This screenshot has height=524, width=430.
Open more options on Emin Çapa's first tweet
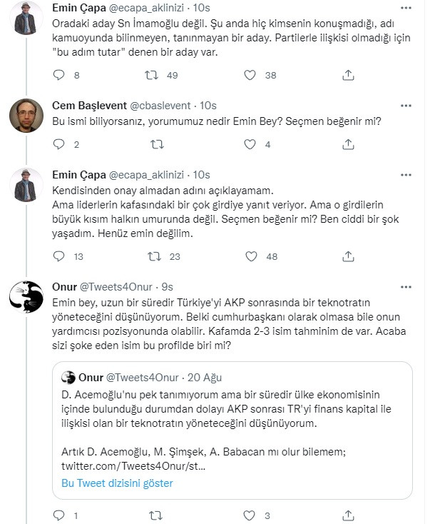[x=406, y=8]
